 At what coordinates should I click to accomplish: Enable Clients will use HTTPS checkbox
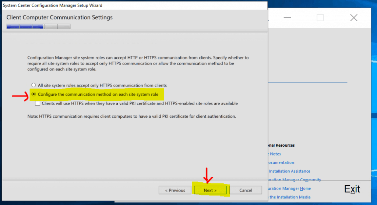(38, 103)
